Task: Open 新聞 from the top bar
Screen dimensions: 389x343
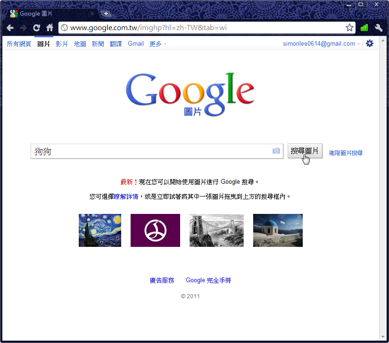Action: [x=98, y=44]
